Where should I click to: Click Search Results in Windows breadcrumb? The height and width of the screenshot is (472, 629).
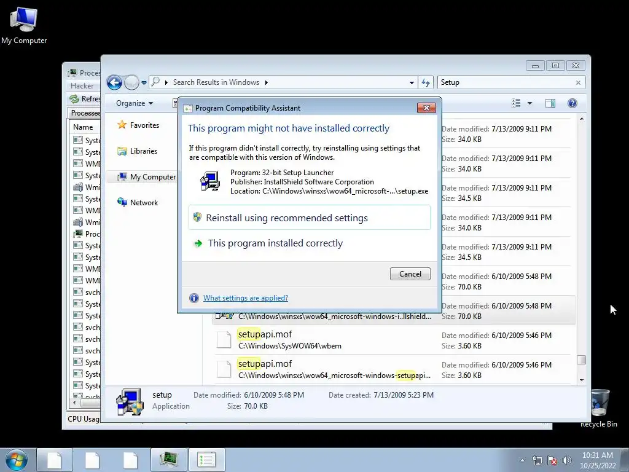216,82
